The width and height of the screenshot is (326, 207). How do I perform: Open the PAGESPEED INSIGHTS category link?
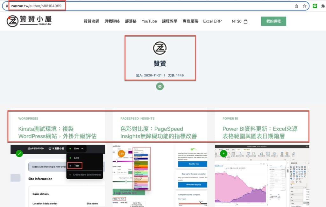click(138, 118)
